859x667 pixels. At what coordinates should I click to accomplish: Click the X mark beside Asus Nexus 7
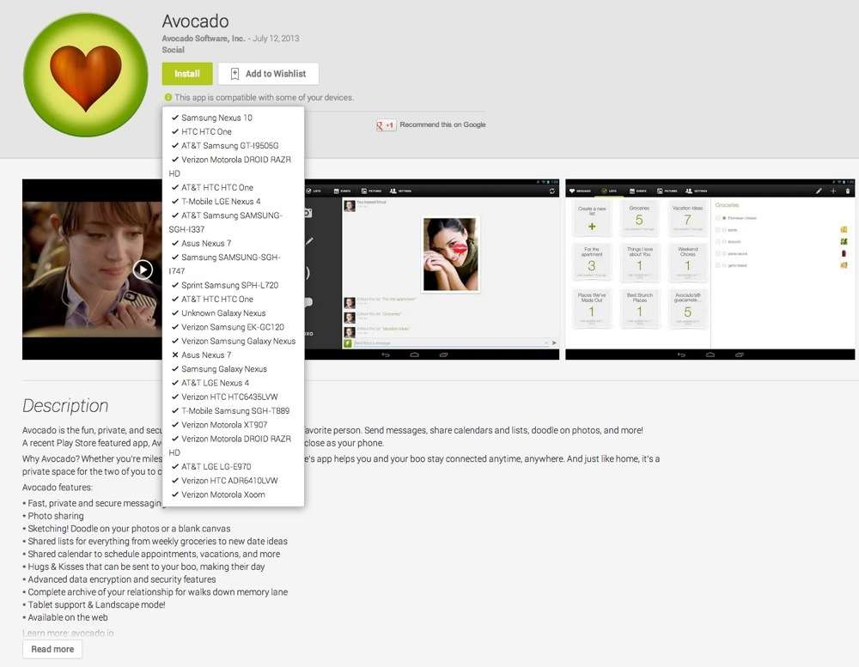pos(175,355)
